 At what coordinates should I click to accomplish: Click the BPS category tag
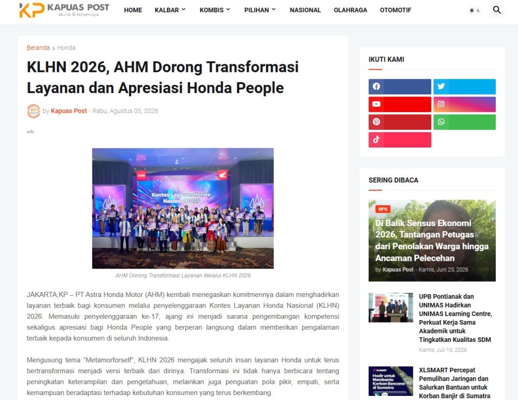point(383,209)
